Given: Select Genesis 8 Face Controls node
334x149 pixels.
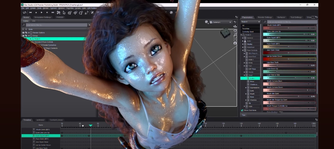Looking at the screenshot, I should coord(44,42).
